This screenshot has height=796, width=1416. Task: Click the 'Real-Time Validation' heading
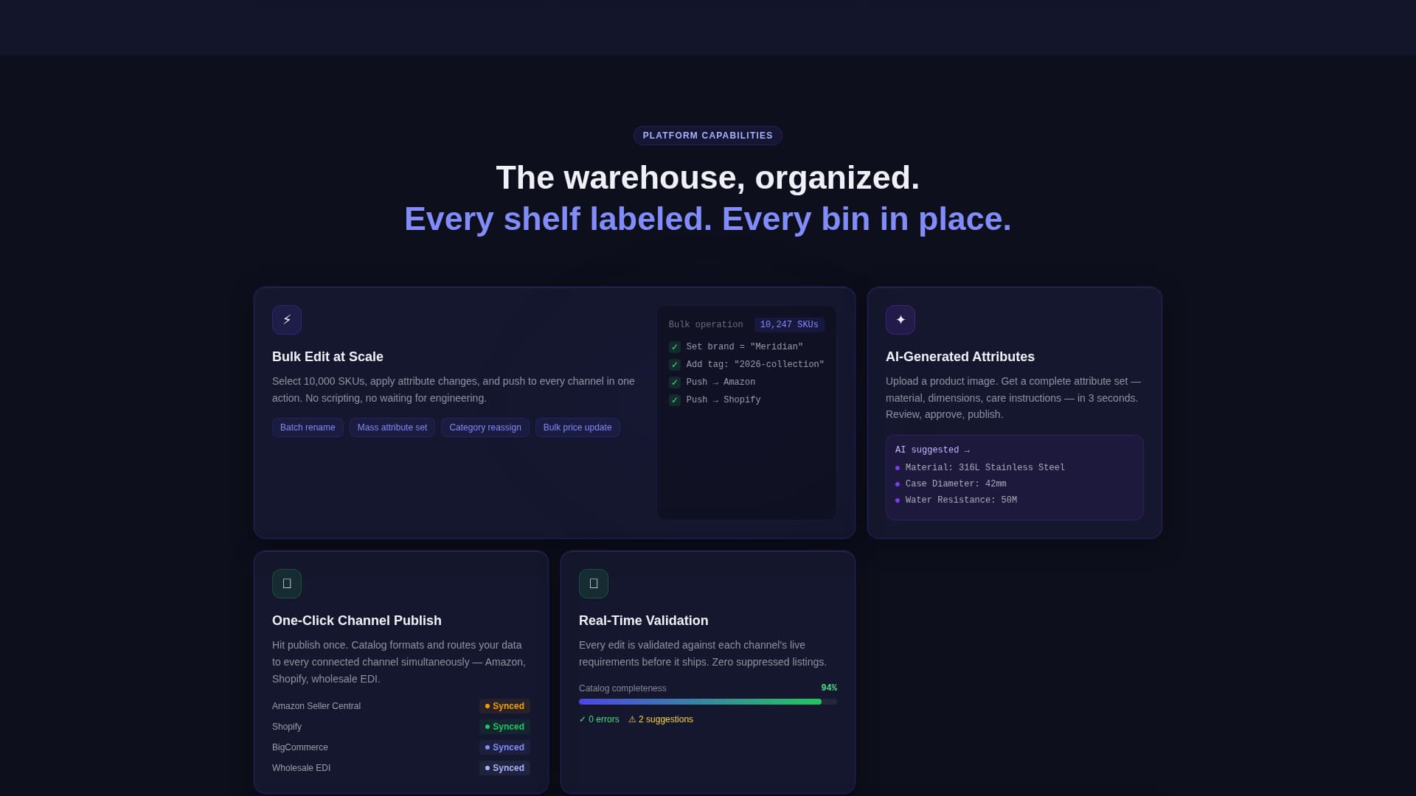(644, 621)
